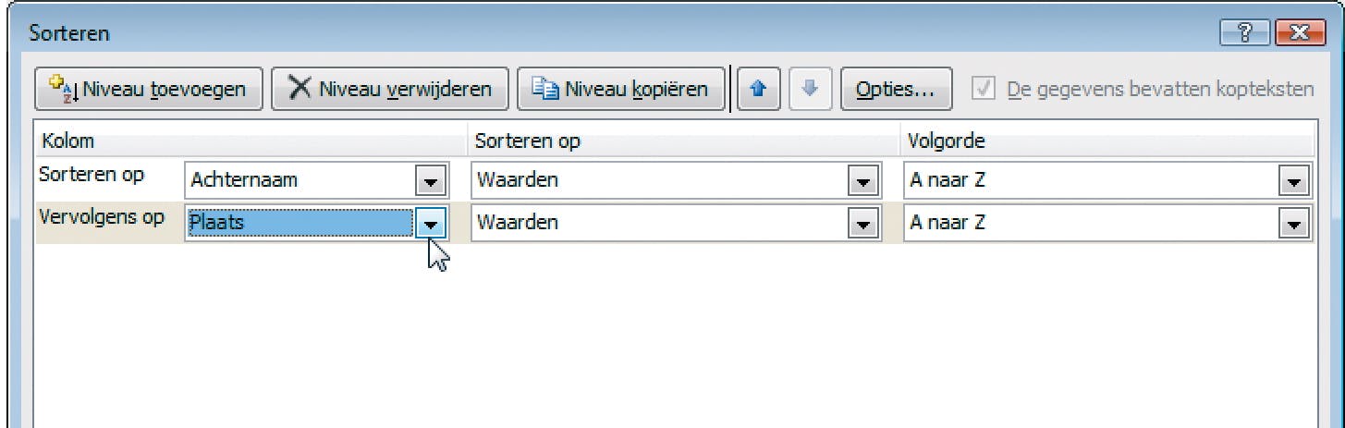Viewport: 1345px width, 428px height.
Task: Expand second row 'A naar Z' order dropdown
Action: click(x=1293, y=223)
